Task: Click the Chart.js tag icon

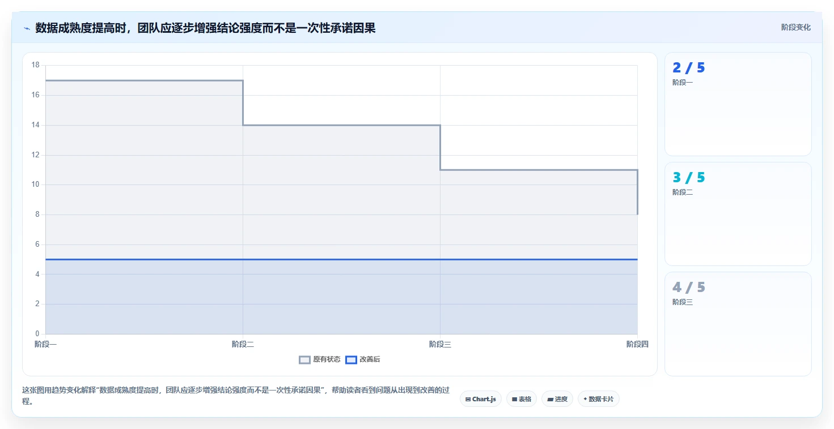Action: [468, 399]
